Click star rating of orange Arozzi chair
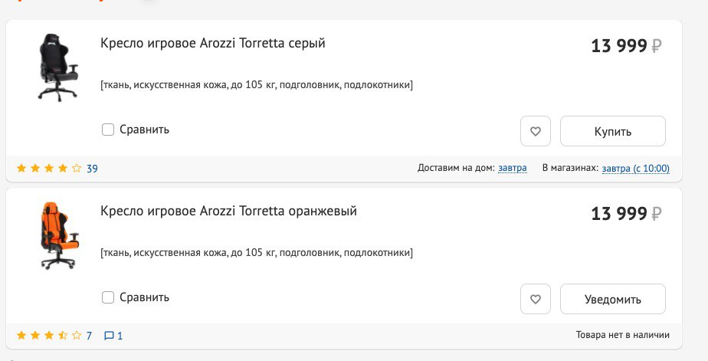The height and width of the screenshot is (361, 708). (49, 336)
